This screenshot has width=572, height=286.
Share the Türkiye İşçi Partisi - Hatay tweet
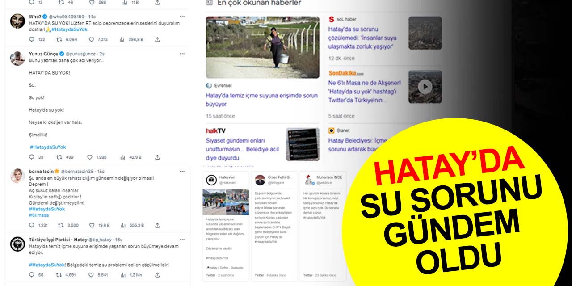tap(157, 275)
